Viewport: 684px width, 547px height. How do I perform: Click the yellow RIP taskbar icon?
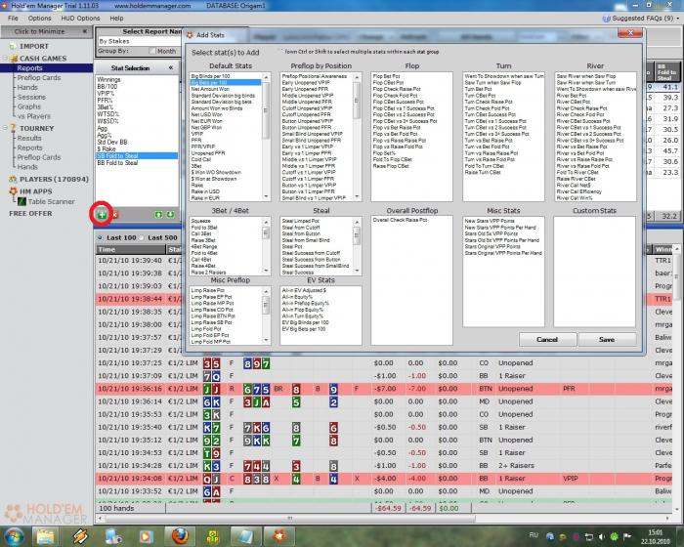click(212, 536)
